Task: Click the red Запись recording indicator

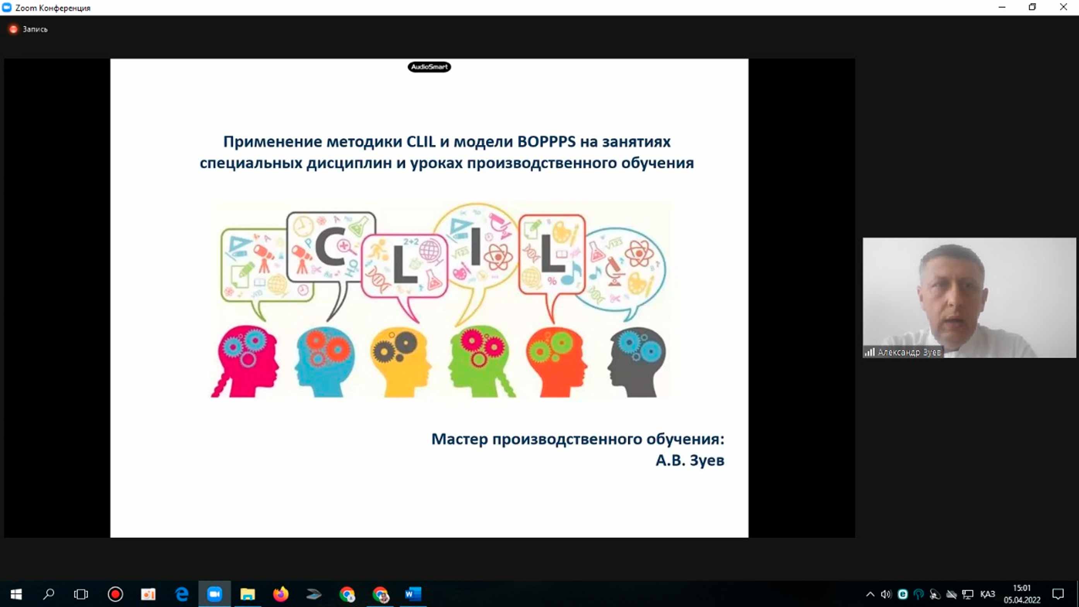Action: [x=14, y=29]
